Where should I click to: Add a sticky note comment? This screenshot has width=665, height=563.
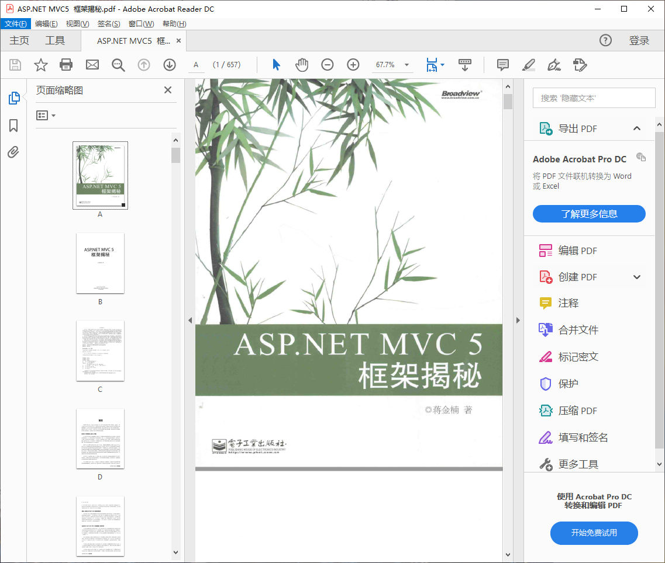tap(503, 65)
